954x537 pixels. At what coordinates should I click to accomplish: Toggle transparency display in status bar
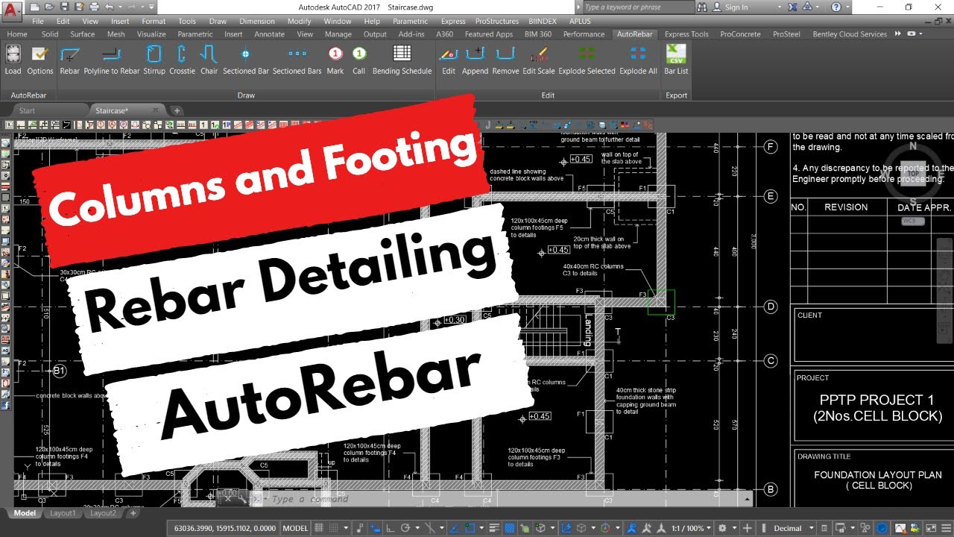(x=510, y=528)
